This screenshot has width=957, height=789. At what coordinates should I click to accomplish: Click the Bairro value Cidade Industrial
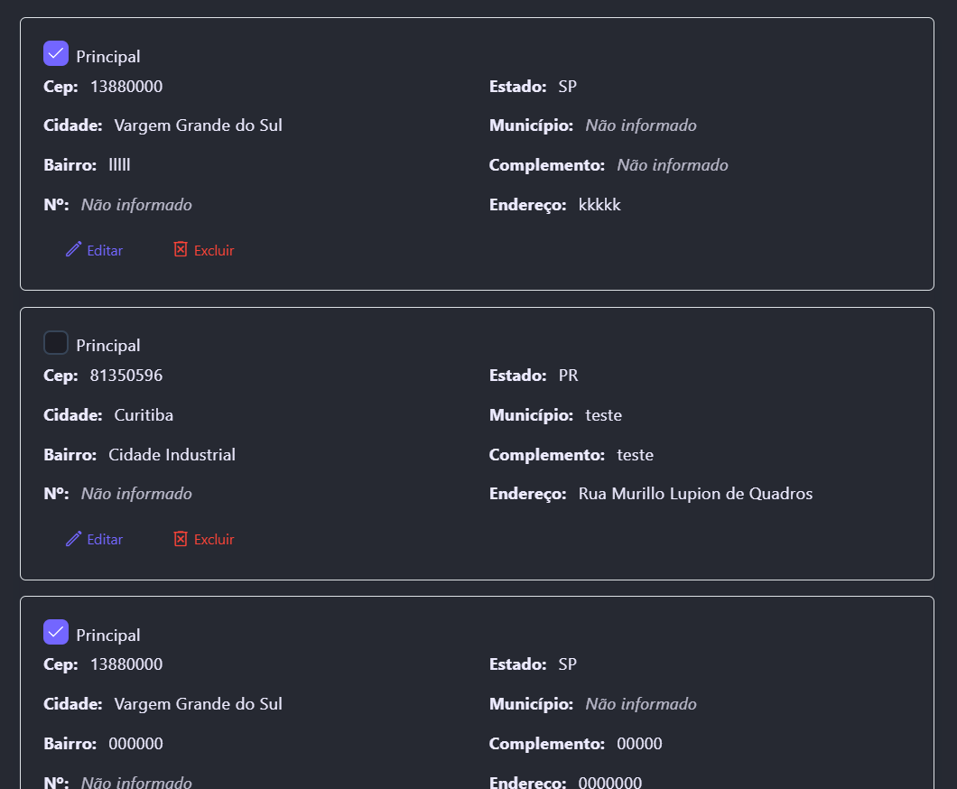[172, 455]
